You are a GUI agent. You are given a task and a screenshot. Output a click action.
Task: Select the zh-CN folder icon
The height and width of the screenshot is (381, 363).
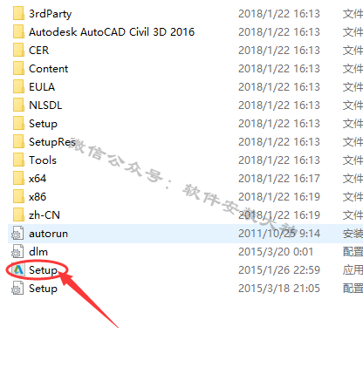pos(18,215)
